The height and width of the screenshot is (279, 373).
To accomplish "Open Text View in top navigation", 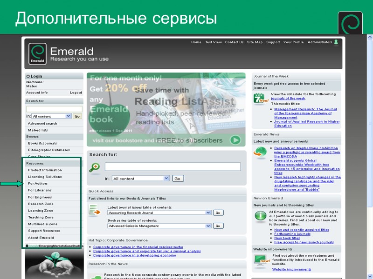I will pos(214,42).
